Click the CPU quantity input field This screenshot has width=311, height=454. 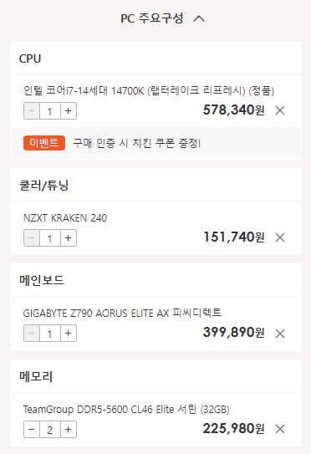pyautogui.click(x=50, y=110)
